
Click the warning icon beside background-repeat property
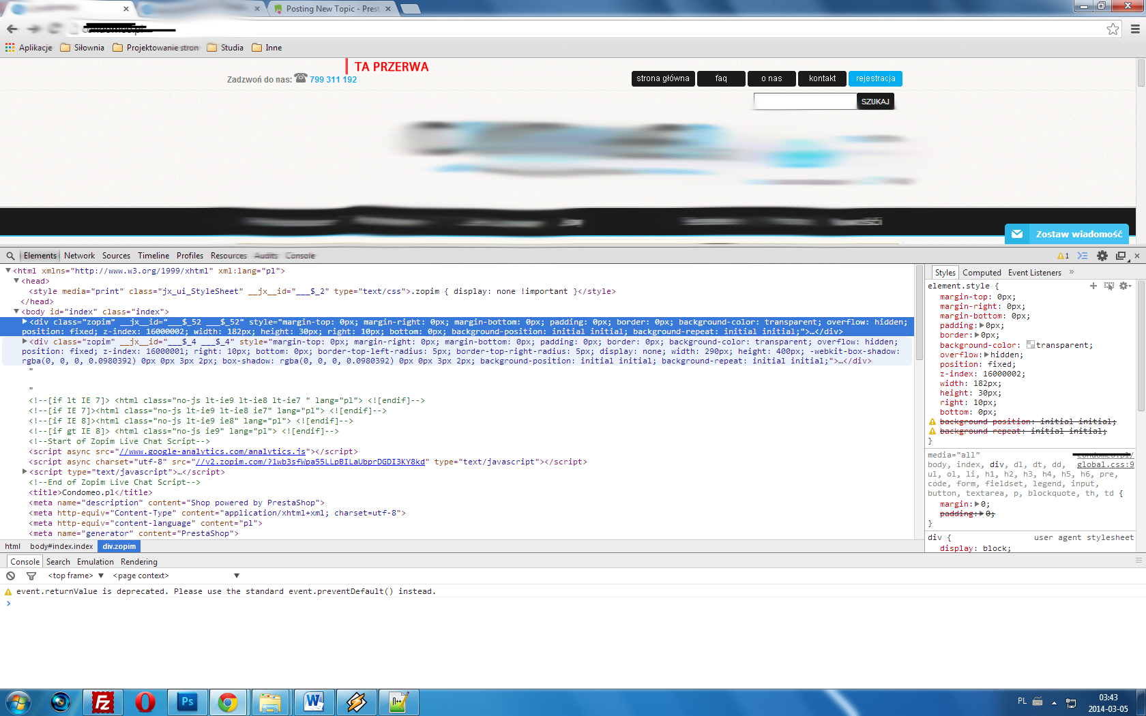[x=932, y=432]
